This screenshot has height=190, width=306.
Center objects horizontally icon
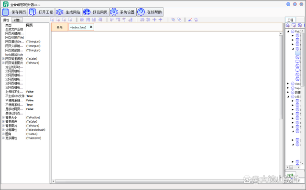click(x=154, y=20)
